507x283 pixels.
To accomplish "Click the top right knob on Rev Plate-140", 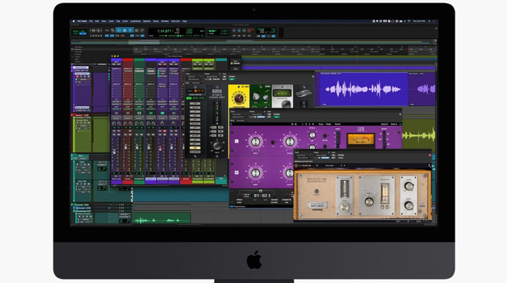I will (409, 186).
